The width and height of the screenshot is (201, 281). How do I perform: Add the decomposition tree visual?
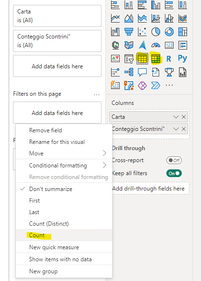click(129, 72)
